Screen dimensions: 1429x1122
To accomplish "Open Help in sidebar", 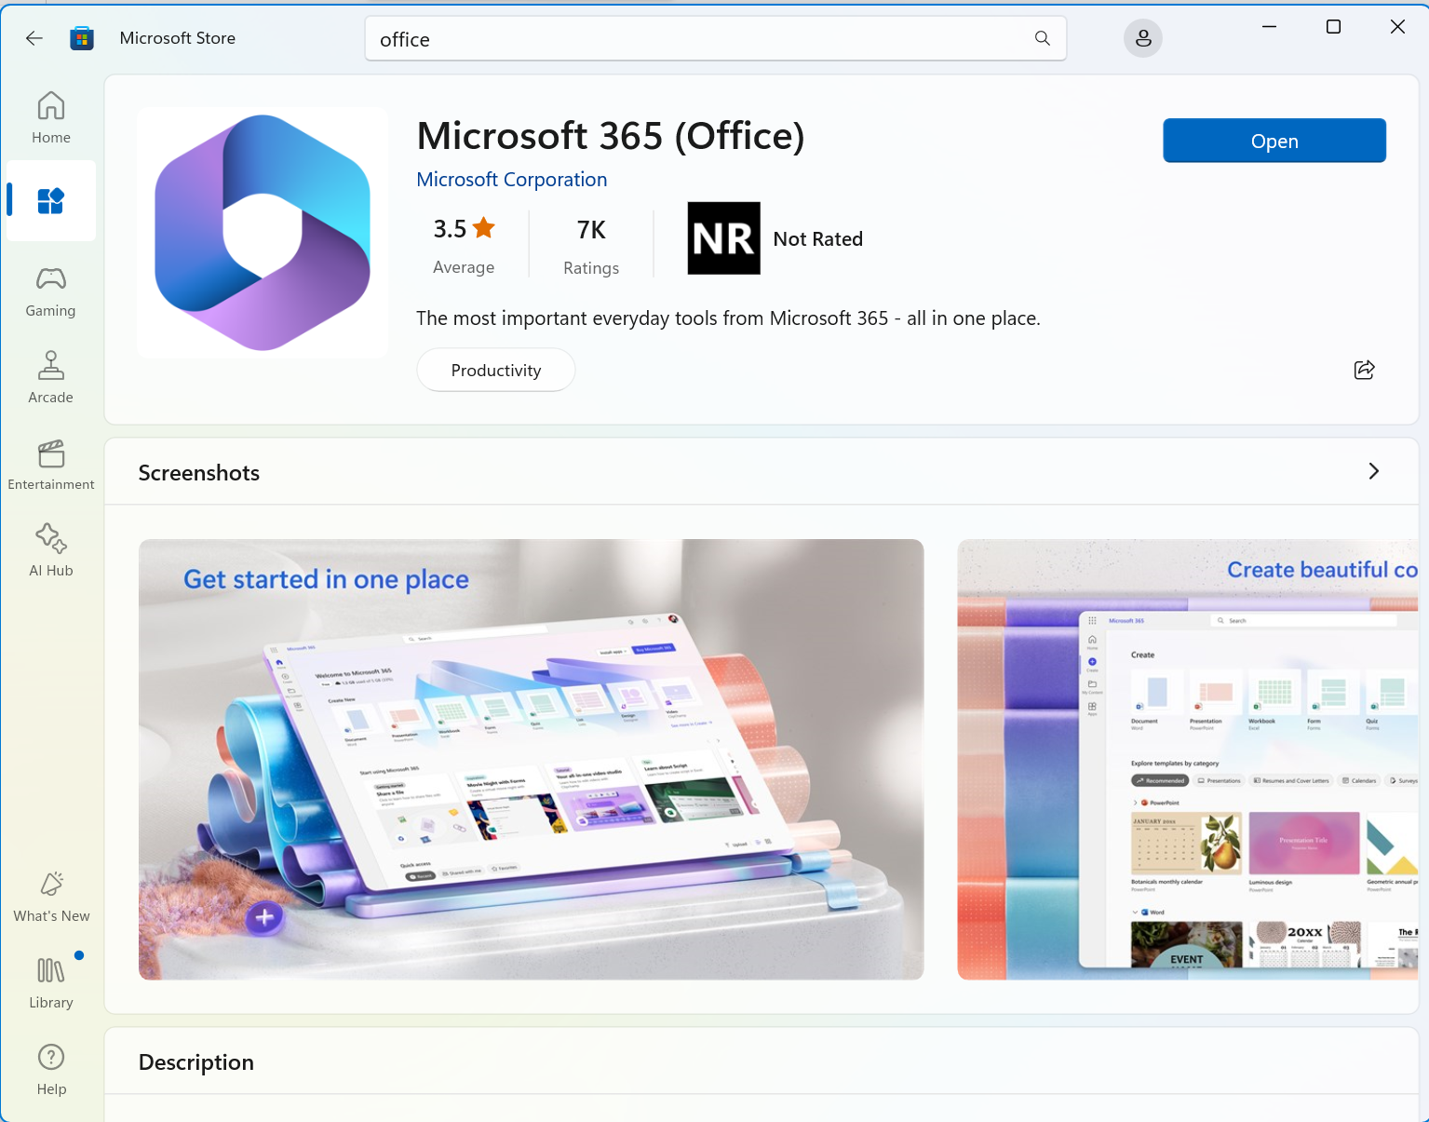I will [51, 1070].
